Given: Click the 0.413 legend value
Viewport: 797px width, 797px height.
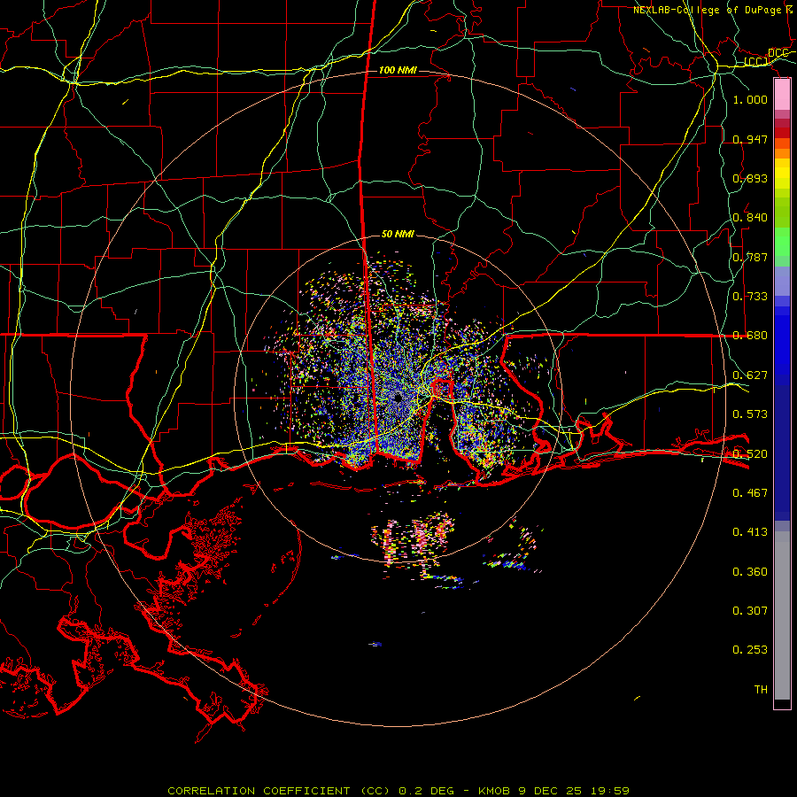Looking at the screenshot, I should (750, 532).
